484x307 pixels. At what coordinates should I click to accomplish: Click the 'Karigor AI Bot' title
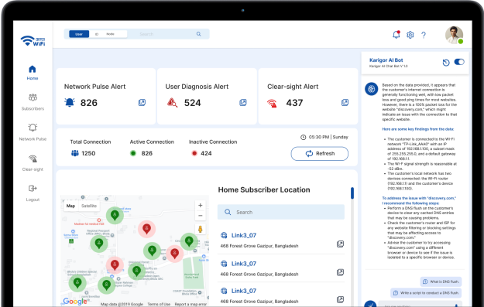point(386,60)
